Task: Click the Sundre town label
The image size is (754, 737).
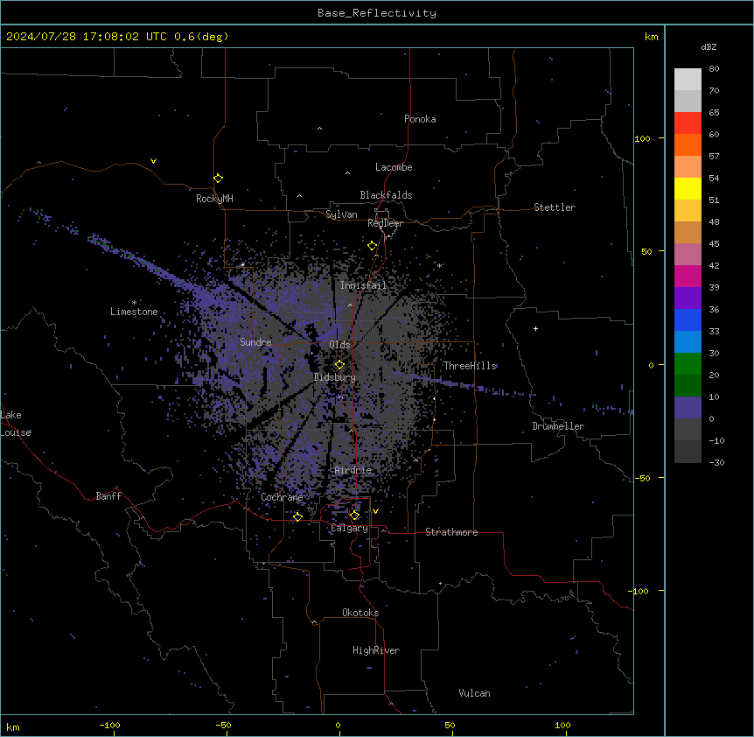Action: pos(255,342)
